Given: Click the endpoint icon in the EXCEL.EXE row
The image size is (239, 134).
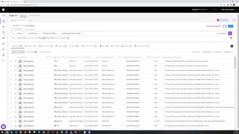Looking at the screenshot, I should (20, 121).
